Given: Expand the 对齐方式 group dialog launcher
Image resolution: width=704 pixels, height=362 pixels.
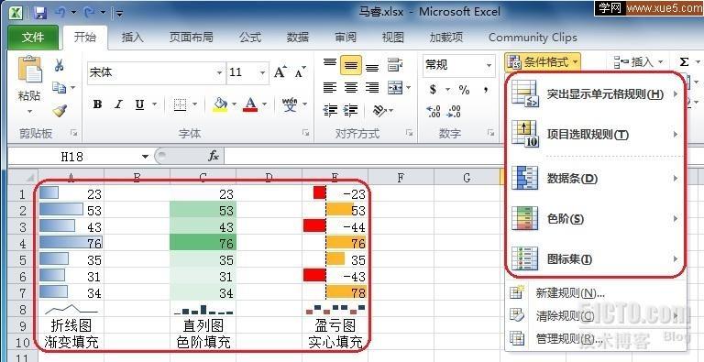Looking at the screenshot, I should click(409, 133).
